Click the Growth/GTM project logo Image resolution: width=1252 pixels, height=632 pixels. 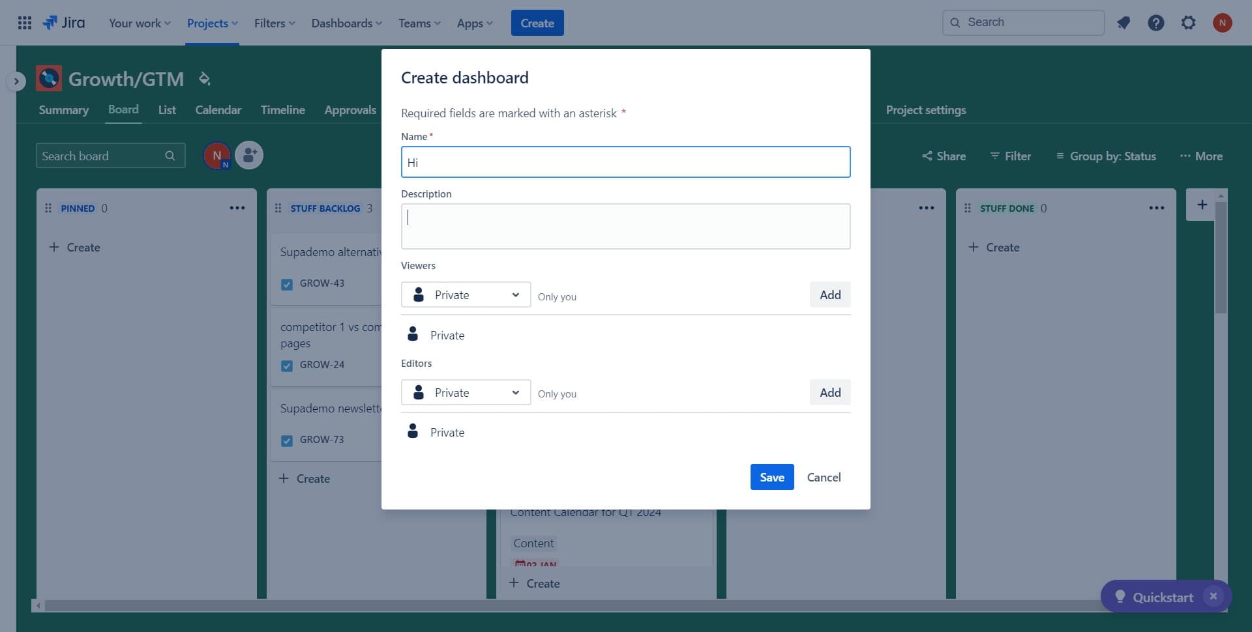pos(48,78)
